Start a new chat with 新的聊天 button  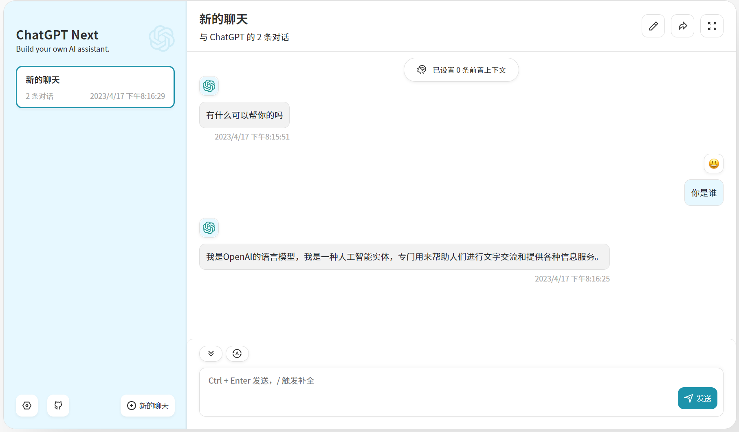pyautogui.click(x=147, y=406)
